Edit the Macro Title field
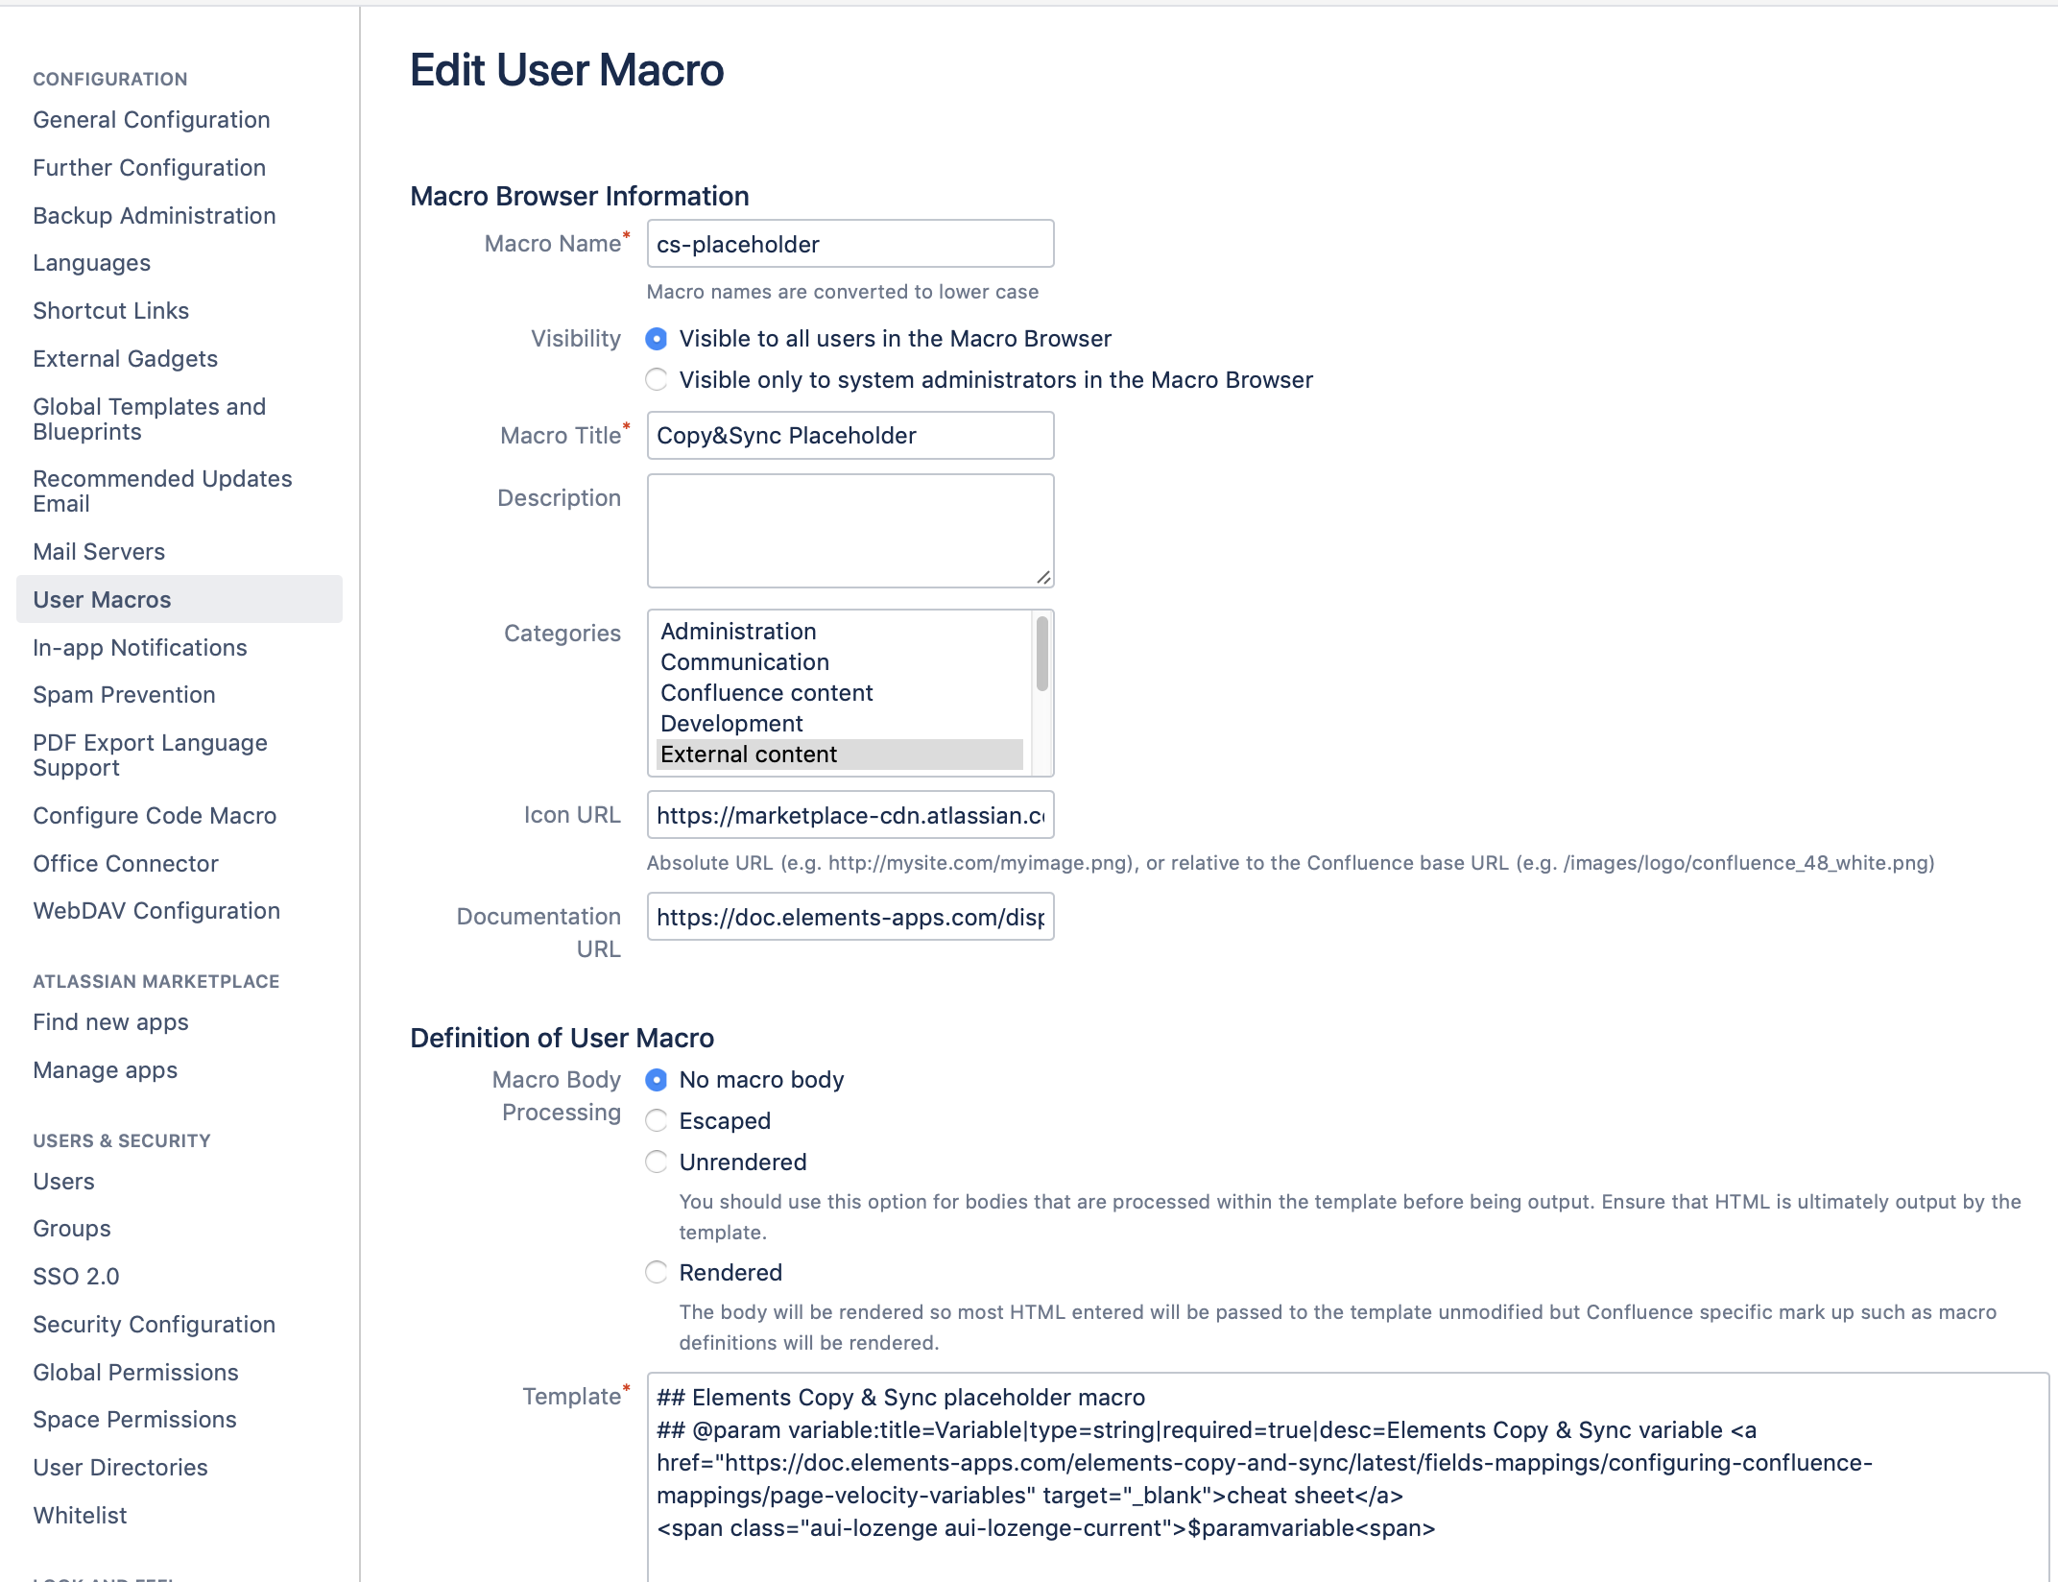 849,435
